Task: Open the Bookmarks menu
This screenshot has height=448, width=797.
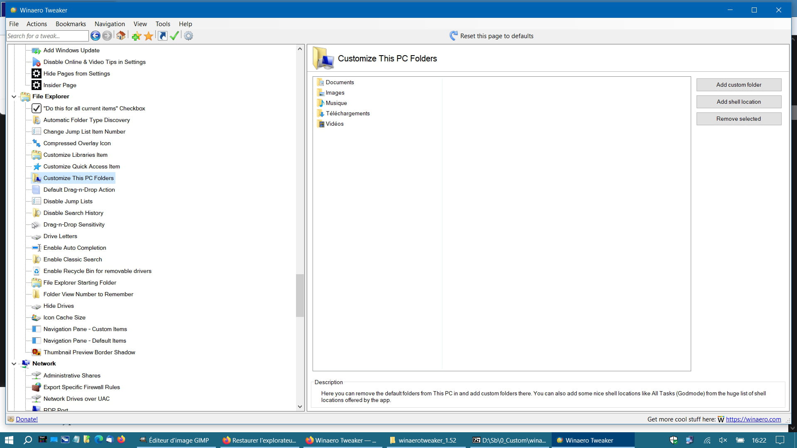Action: coord(71,24)
